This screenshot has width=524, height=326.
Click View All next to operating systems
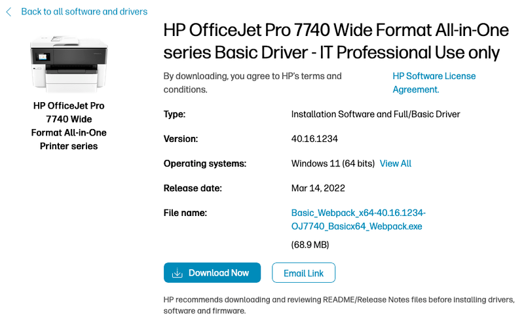pyautogui.click(x=396, y=164)
